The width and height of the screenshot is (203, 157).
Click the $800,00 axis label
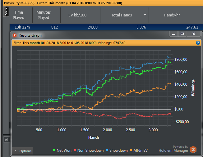tap(181, 60)
